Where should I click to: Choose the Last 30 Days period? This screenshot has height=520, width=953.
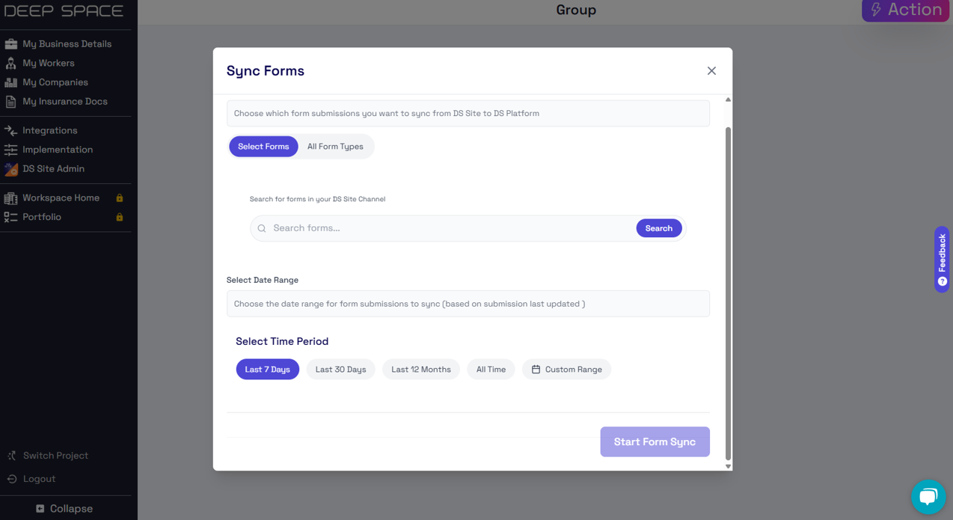[x=340, y=370]
